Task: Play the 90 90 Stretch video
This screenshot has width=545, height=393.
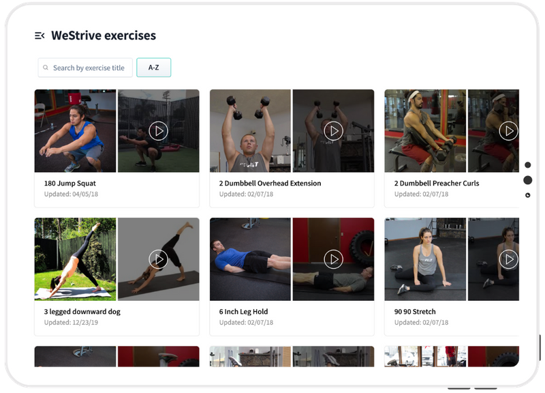Action: tap(508, 259)
